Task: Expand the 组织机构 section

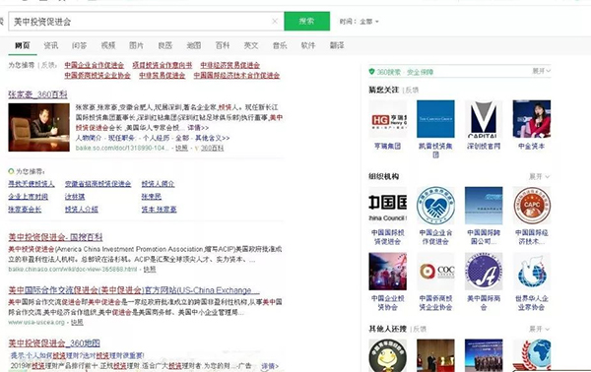Action: pyautogui.click(x=539, y=176)
